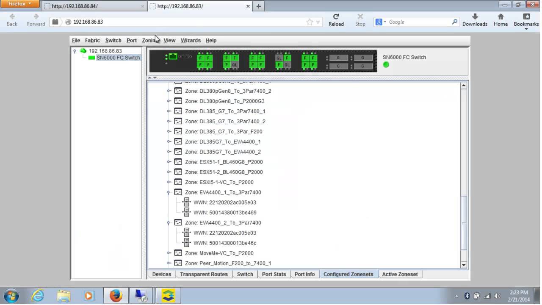
Task: Switch to Active Zoneset tab
Action: pos(400,274)
